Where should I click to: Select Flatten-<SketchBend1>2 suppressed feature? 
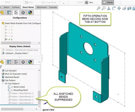click(21, 93)
